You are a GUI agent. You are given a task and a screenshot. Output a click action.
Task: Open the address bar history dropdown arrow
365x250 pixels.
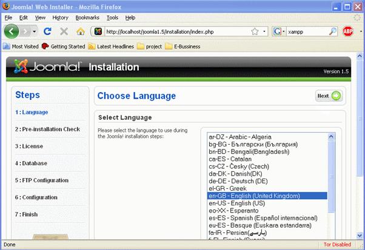264,31
